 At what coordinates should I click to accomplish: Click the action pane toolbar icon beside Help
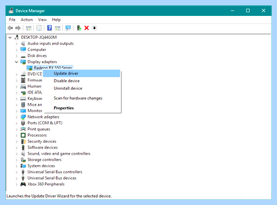pyautogui.click(x=58, y=28)
